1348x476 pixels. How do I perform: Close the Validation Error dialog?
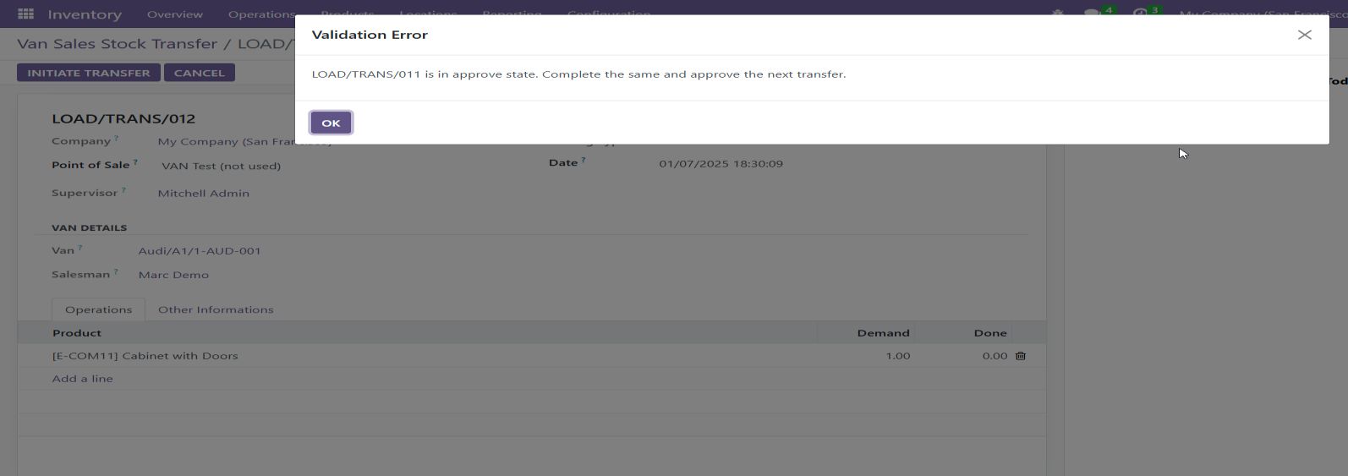tap(1304, 35)
